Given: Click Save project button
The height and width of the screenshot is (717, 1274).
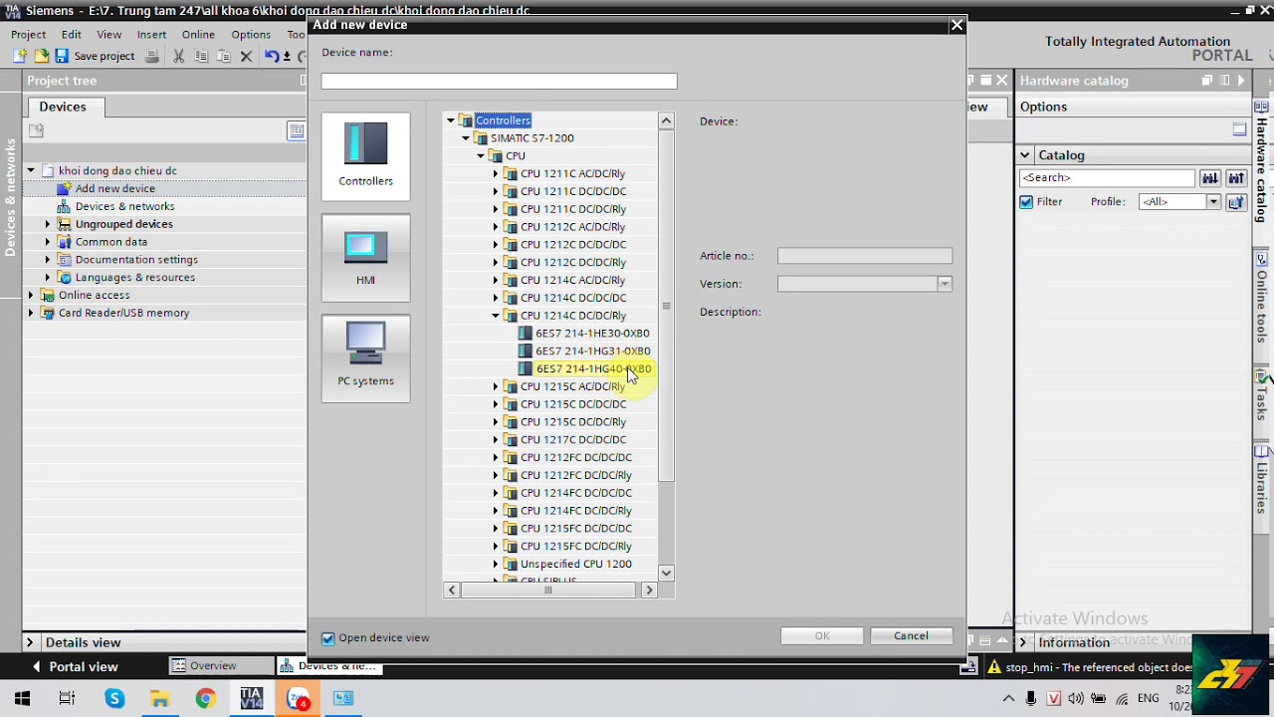Looking at the screenshot, I should 95,57.
